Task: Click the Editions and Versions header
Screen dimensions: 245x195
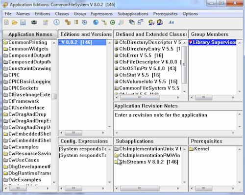Action: point(85,34)
